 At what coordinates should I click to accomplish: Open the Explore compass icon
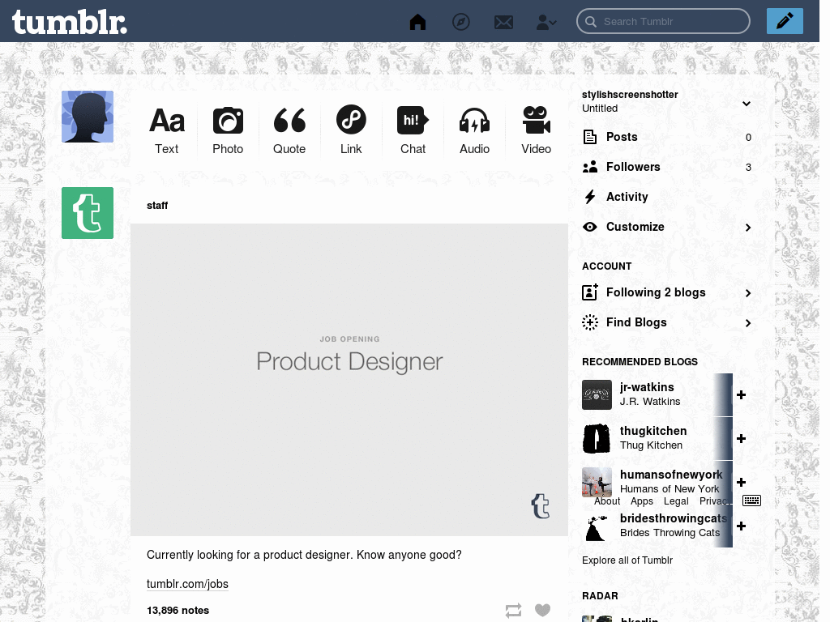tap(461, 21)
